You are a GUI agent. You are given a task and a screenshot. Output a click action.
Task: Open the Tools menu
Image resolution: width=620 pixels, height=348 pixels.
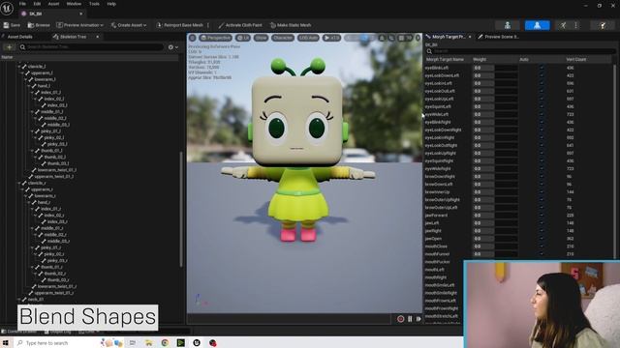click(x=94, y=4)
